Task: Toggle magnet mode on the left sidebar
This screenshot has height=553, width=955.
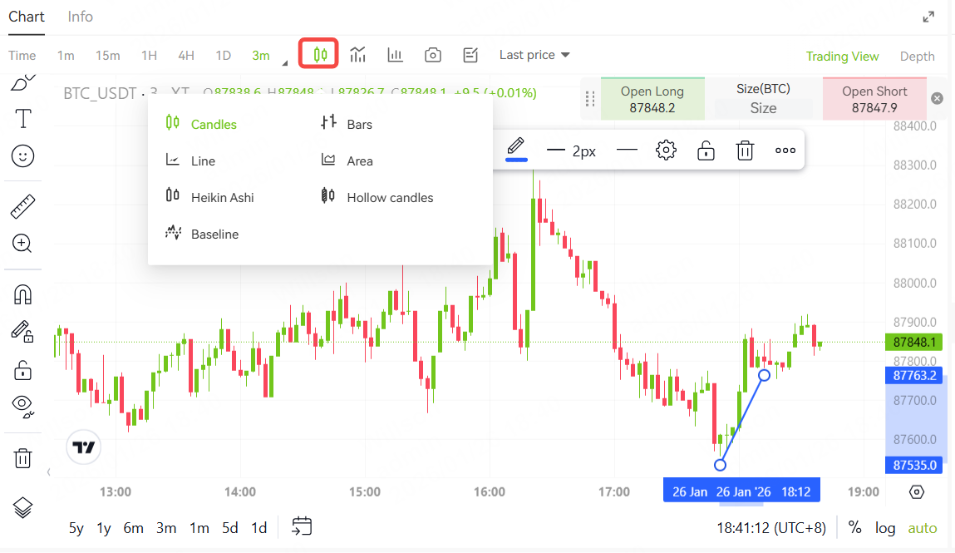Action: click(23, 294)
